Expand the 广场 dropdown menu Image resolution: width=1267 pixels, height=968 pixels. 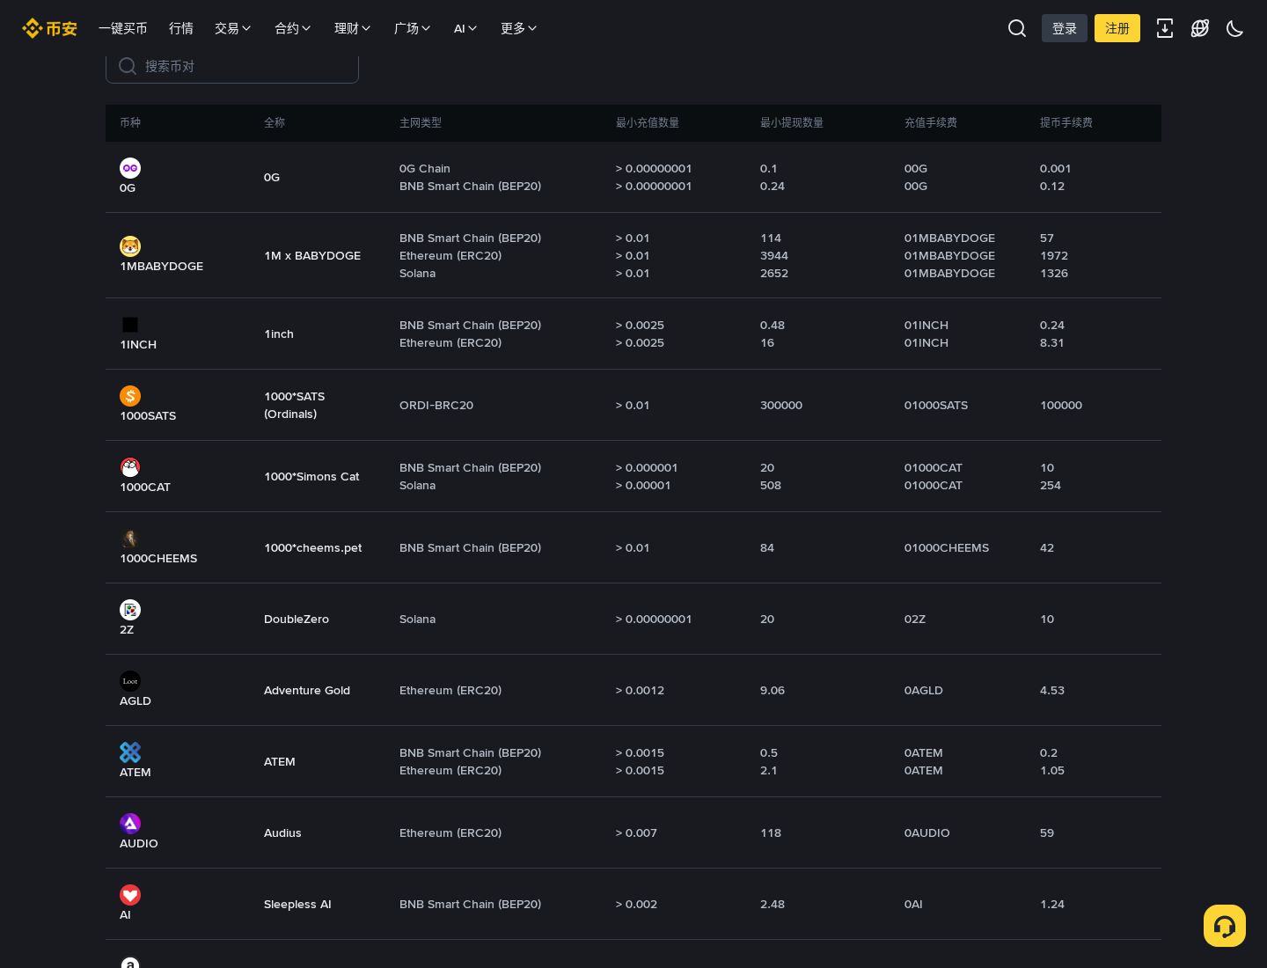(x=413, y=28)
